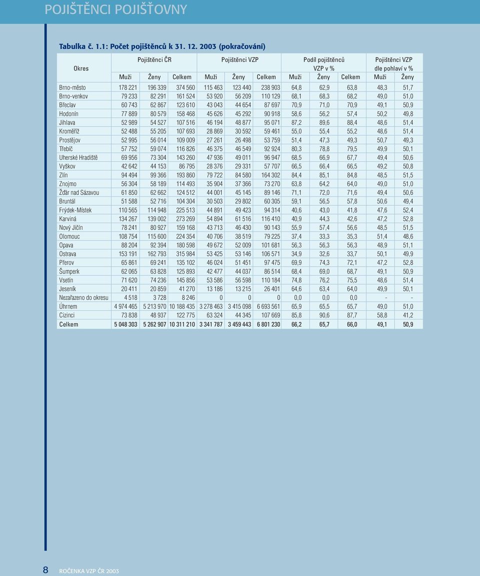
Task: Click the value 10 311 210 in Celkem row
Action: click(182, 324)
